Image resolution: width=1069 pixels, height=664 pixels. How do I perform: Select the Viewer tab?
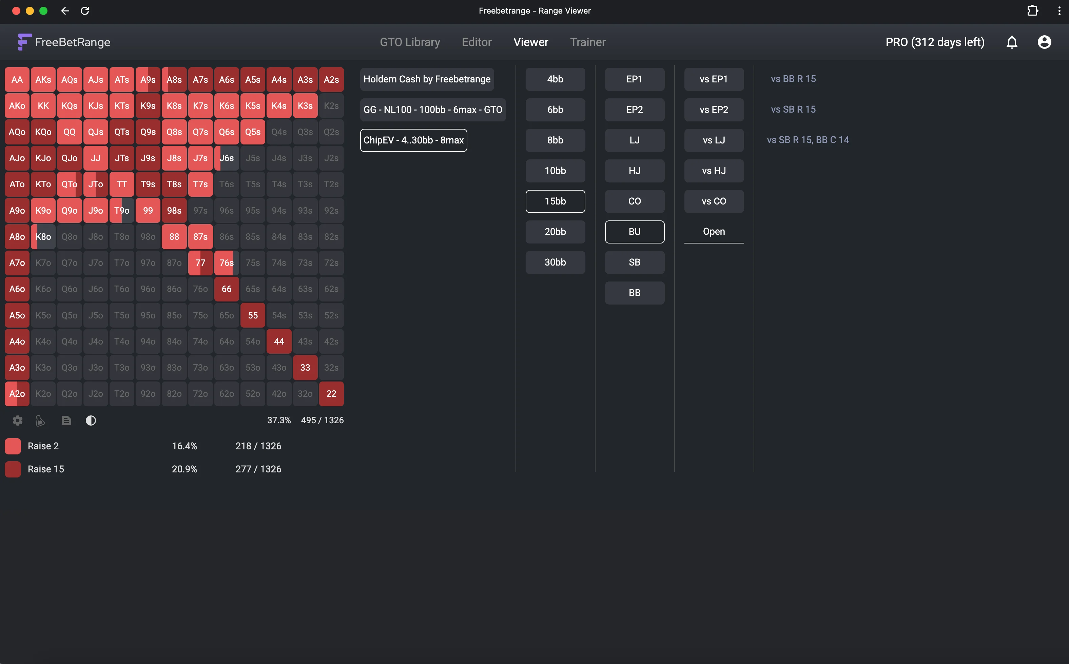click(530, 42)
